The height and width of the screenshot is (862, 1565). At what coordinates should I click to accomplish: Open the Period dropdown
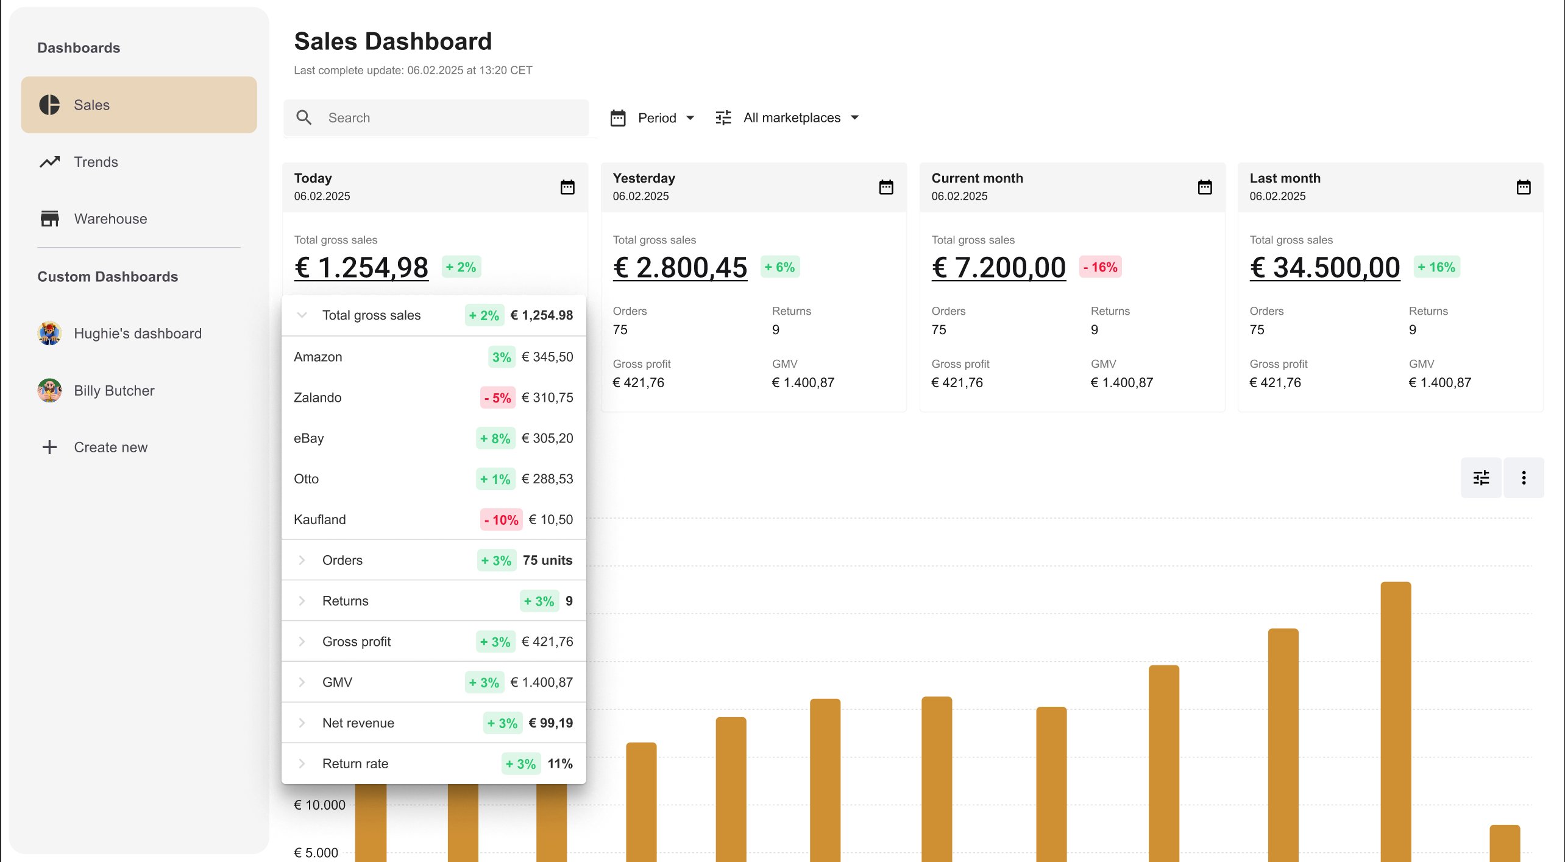[653, 117]
